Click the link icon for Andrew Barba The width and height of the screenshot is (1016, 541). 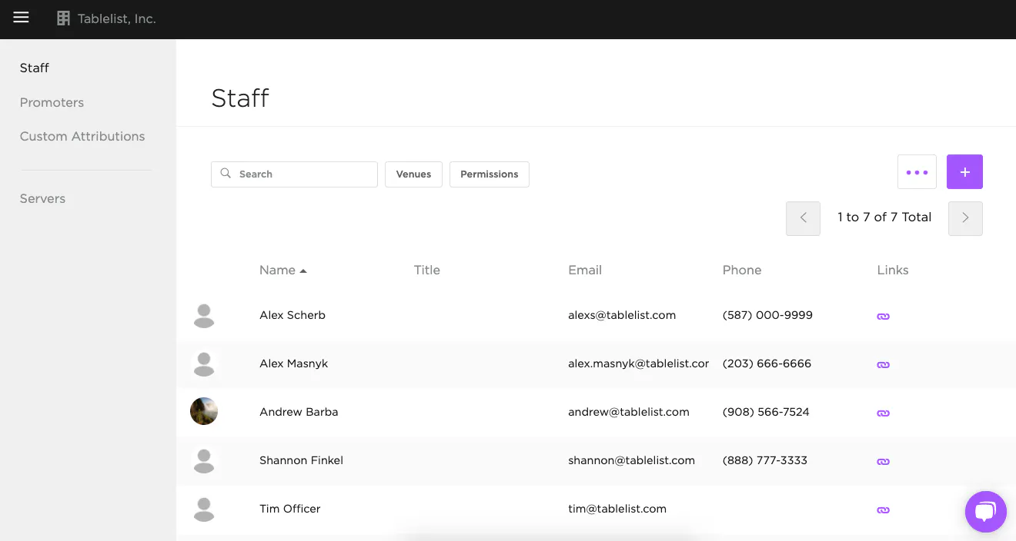tap(883, 413)
